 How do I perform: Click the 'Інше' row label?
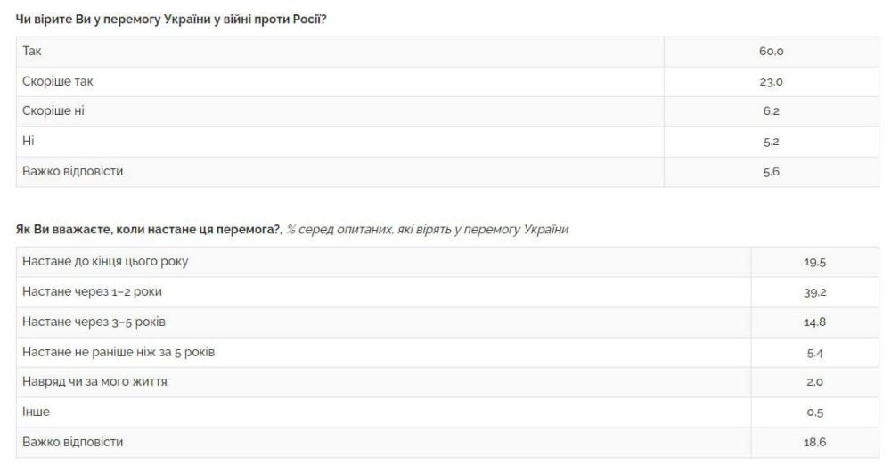click(x=36, y=412)
